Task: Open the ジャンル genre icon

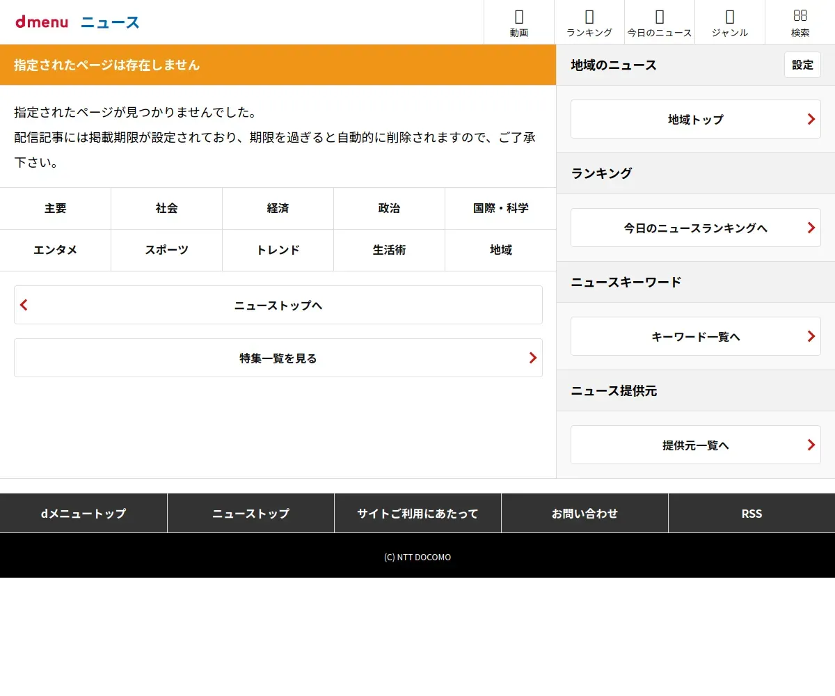Action: click(x=730, y=22)
